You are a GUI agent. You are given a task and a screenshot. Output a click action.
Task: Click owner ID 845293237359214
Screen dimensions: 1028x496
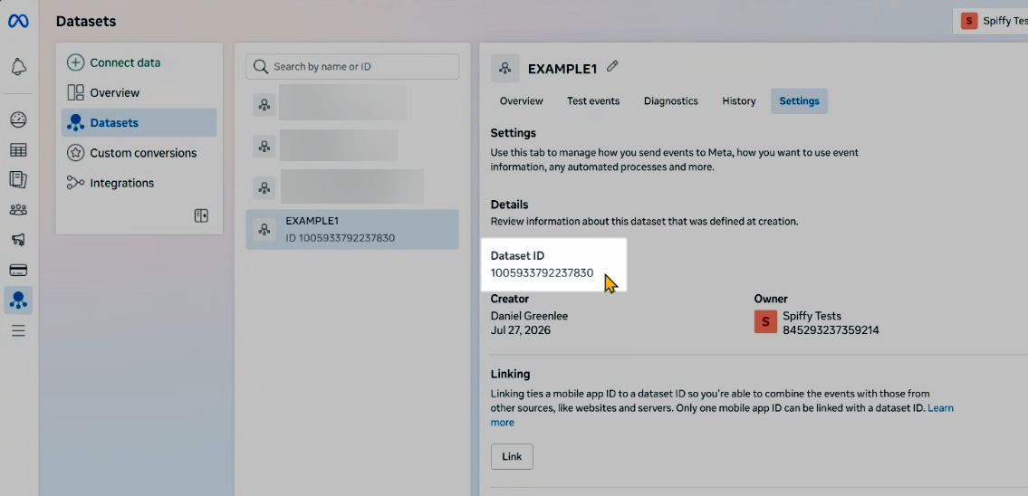pyautogui.click(x=831, y=330)
